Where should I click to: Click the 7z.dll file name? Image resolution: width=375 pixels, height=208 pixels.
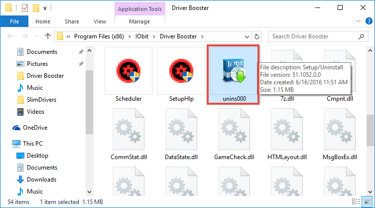pyautogui.click(x=287, y=98)
